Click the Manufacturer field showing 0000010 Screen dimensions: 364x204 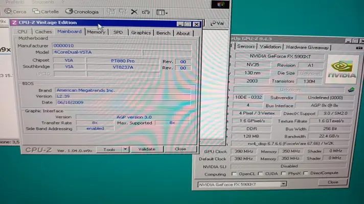pyautogui.click(x=122, y=45)
